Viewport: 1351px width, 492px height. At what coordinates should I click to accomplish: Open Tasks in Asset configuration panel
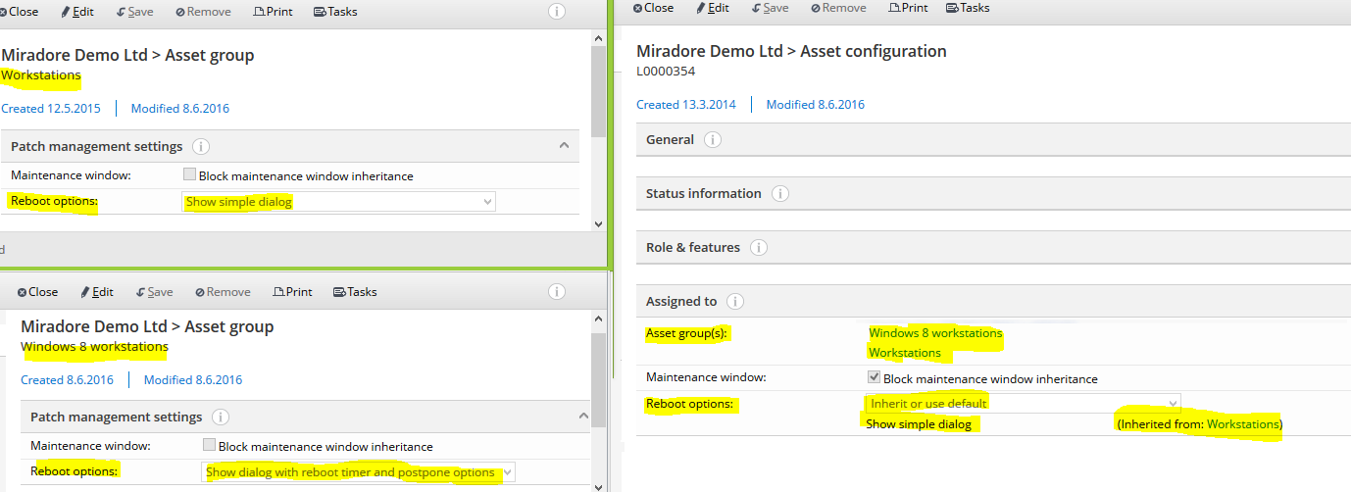click(x=968, y=8)
